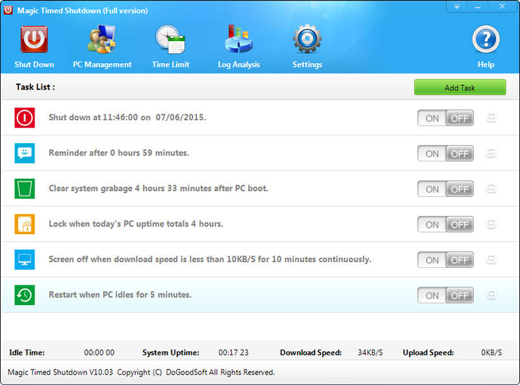
Task: Click the Help question mark icon
Action: tap(486, 40)
